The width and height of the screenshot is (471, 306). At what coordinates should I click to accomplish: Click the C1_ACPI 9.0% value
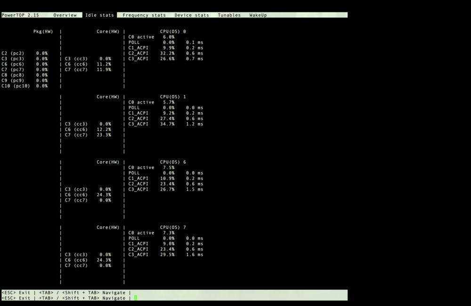coord(169,244)
